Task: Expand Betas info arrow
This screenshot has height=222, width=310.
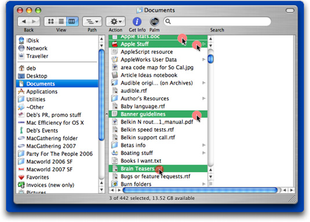Action: click(x=204, y=145)
